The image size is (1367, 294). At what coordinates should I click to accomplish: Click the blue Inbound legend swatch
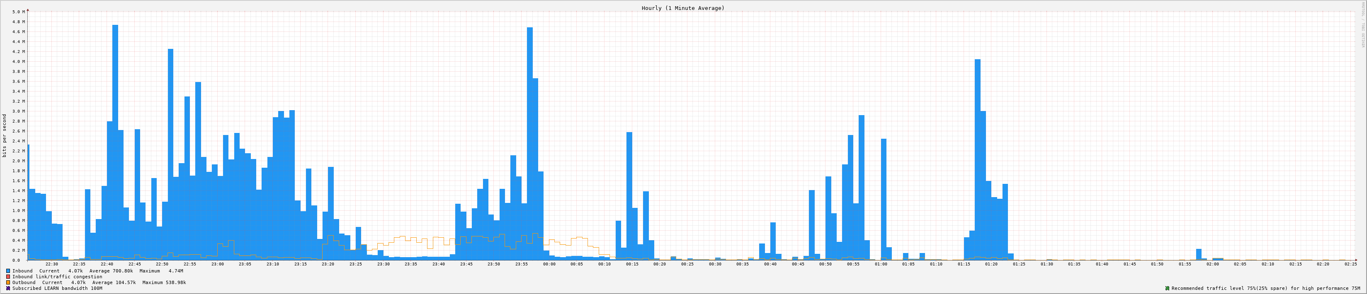point(8,271)
